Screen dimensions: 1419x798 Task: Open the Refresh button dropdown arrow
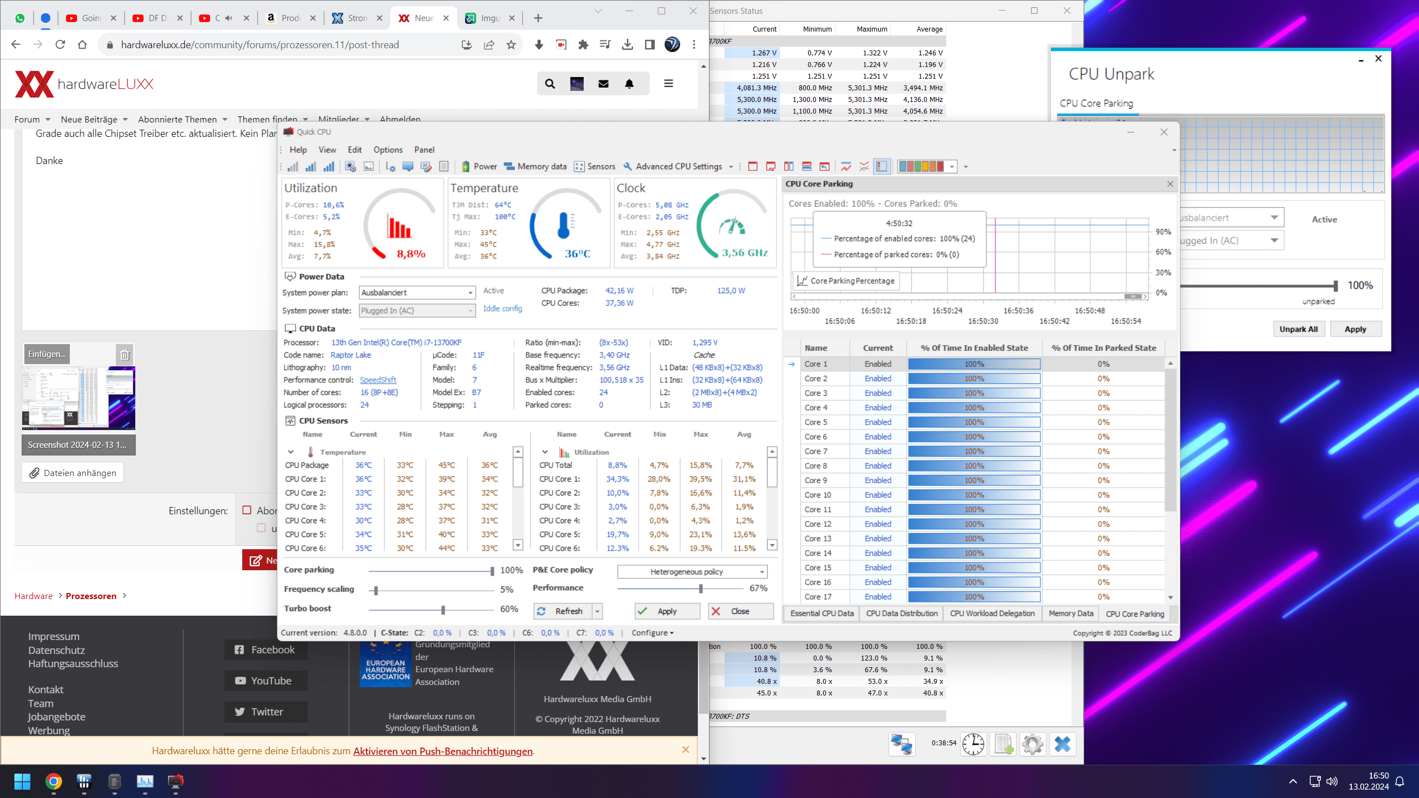click(598, 611)
